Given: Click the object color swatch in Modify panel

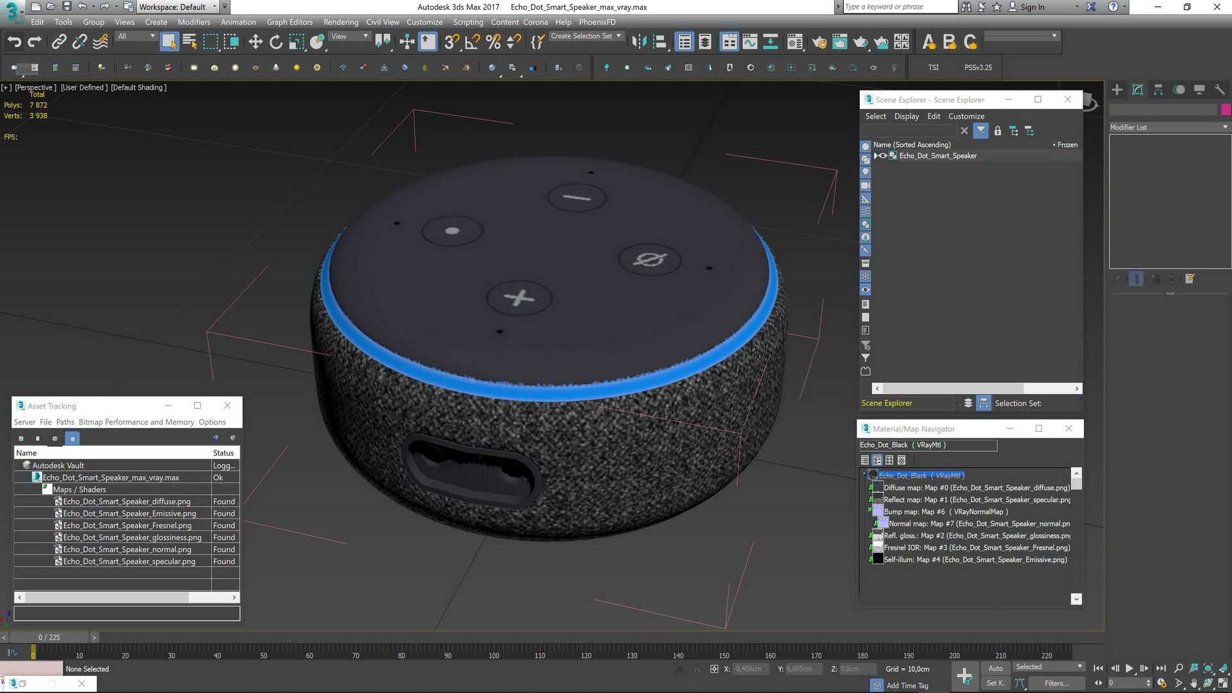Looking at the screenshot, I should coord(1226,110).
